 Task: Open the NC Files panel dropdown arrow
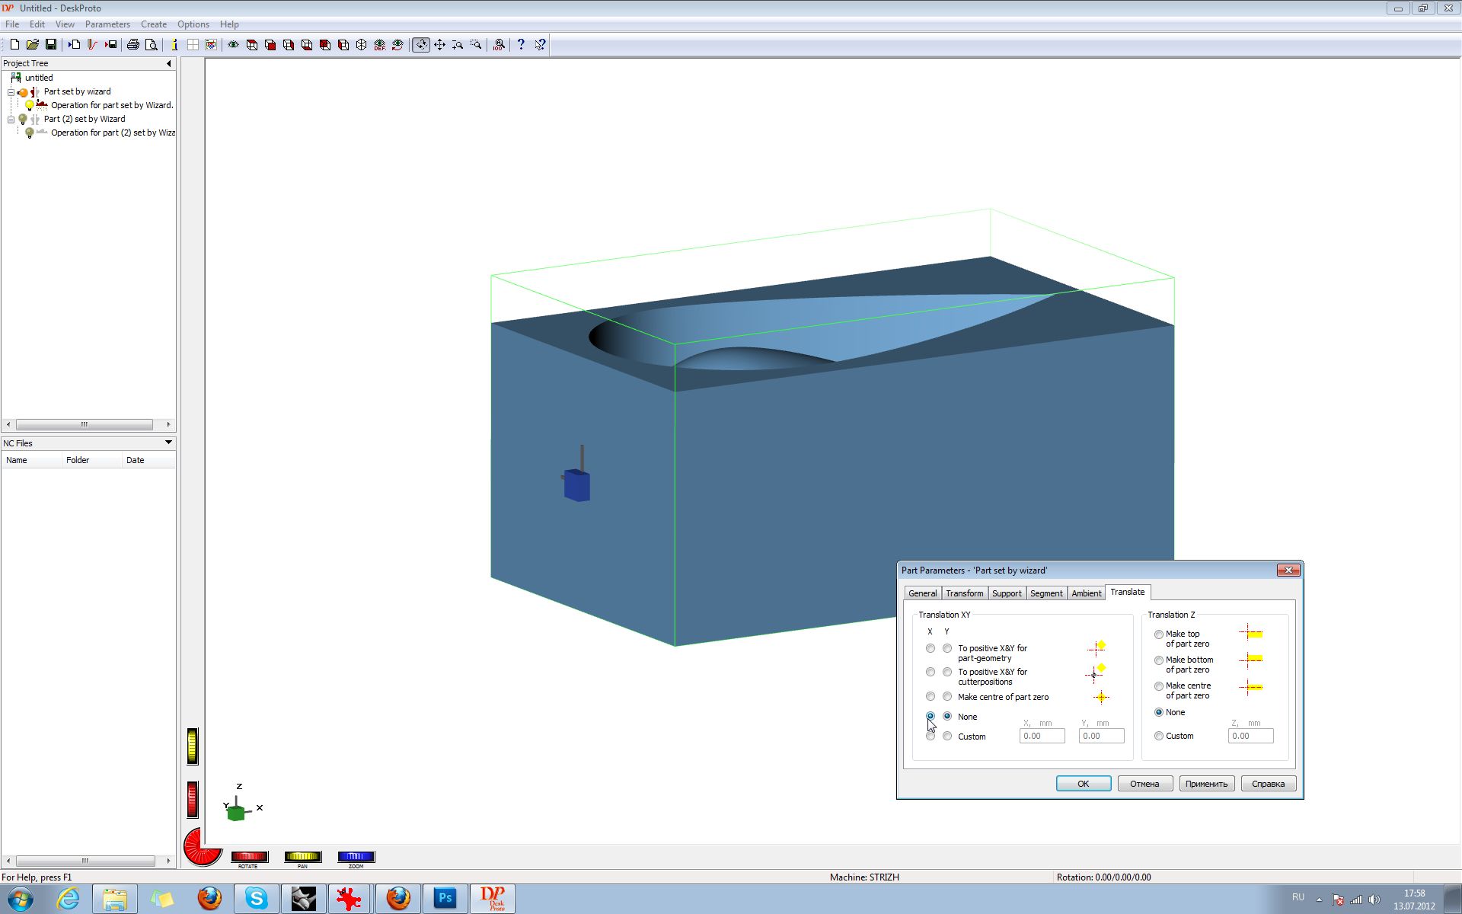(x=168, y=443)
